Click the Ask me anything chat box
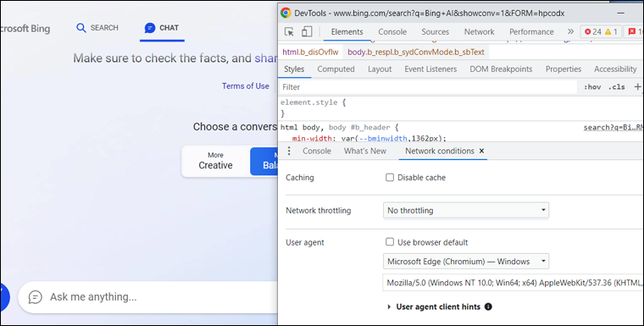This screenshot has width=644, height=326. (147, 297)
